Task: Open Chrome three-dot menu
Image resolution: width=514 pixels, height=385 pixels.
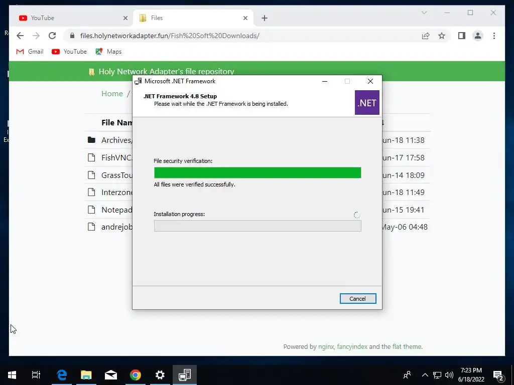Action: click(x=494, y=36)
